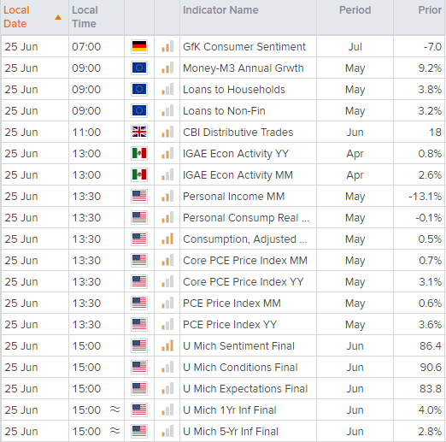
Task: Open Loans to Non-Fin indicator
Action: (x=224, y=111)
